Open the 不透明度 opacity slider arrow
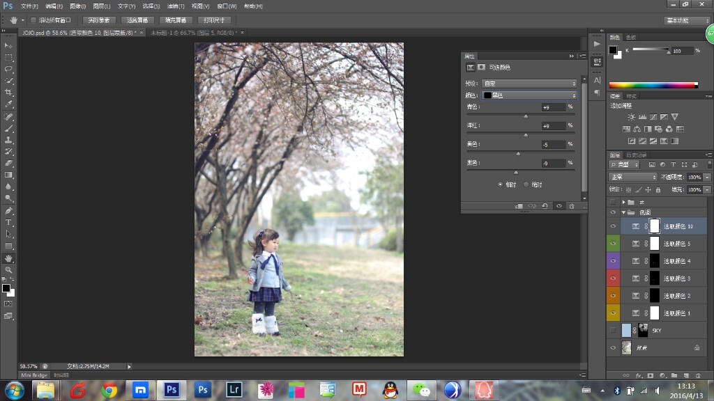 tap(707, 177)
